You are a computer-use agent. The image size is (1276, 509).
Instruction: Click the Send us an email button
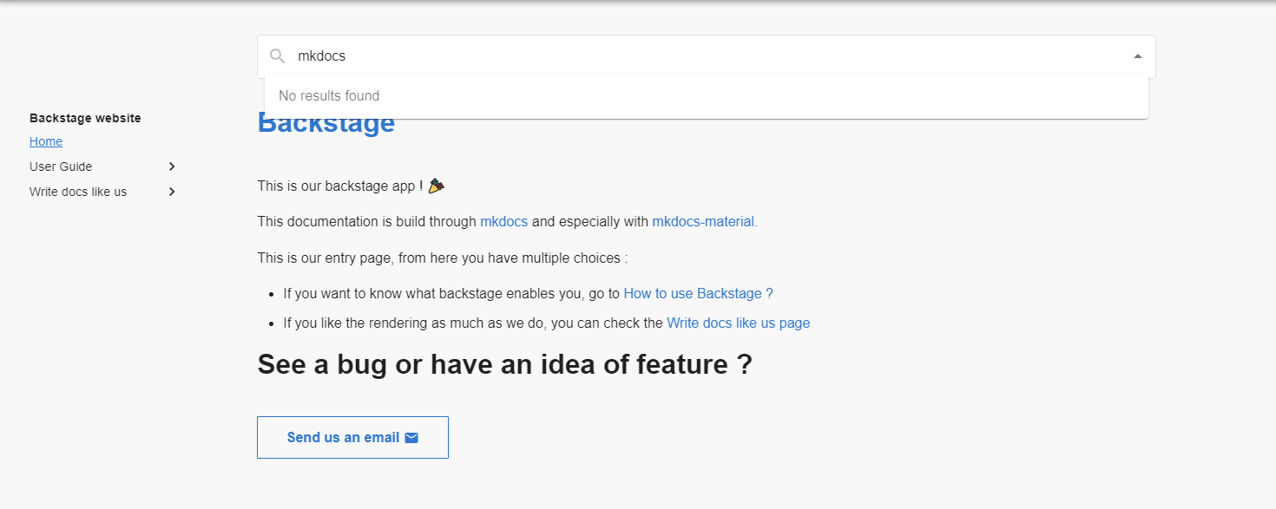pyautogui.click(x=352, y=437)
